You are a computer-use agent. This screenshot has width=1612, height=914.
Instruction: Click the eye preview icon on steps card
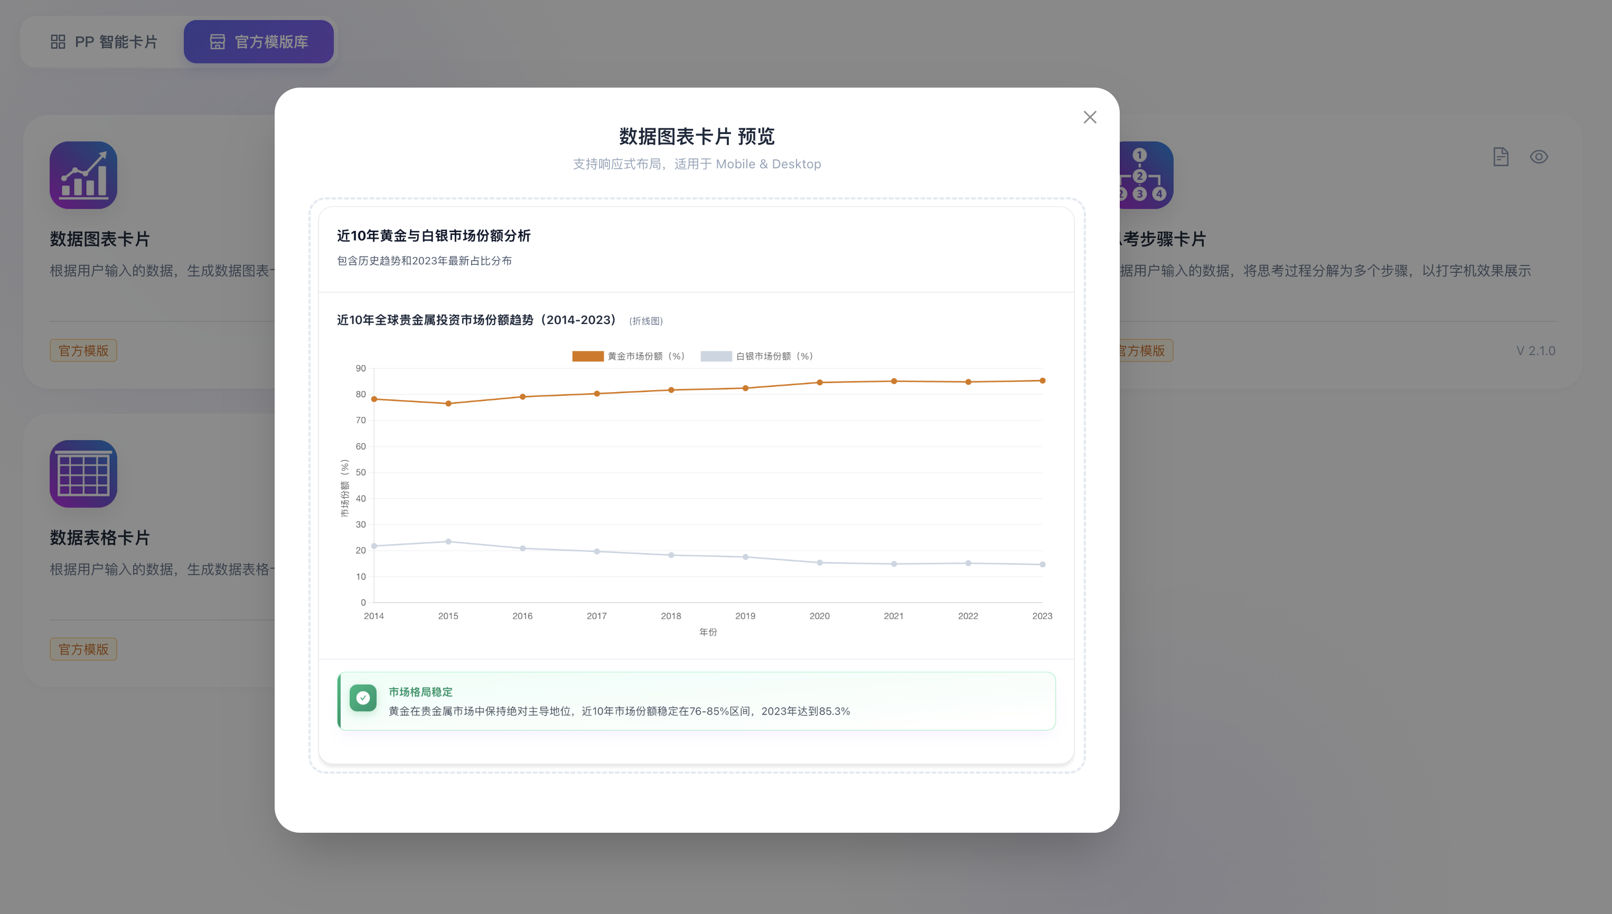[1539, 157]
